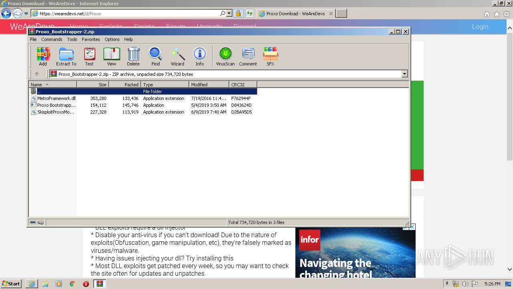Open Opera from the taskbar

[x=86, y=284]
